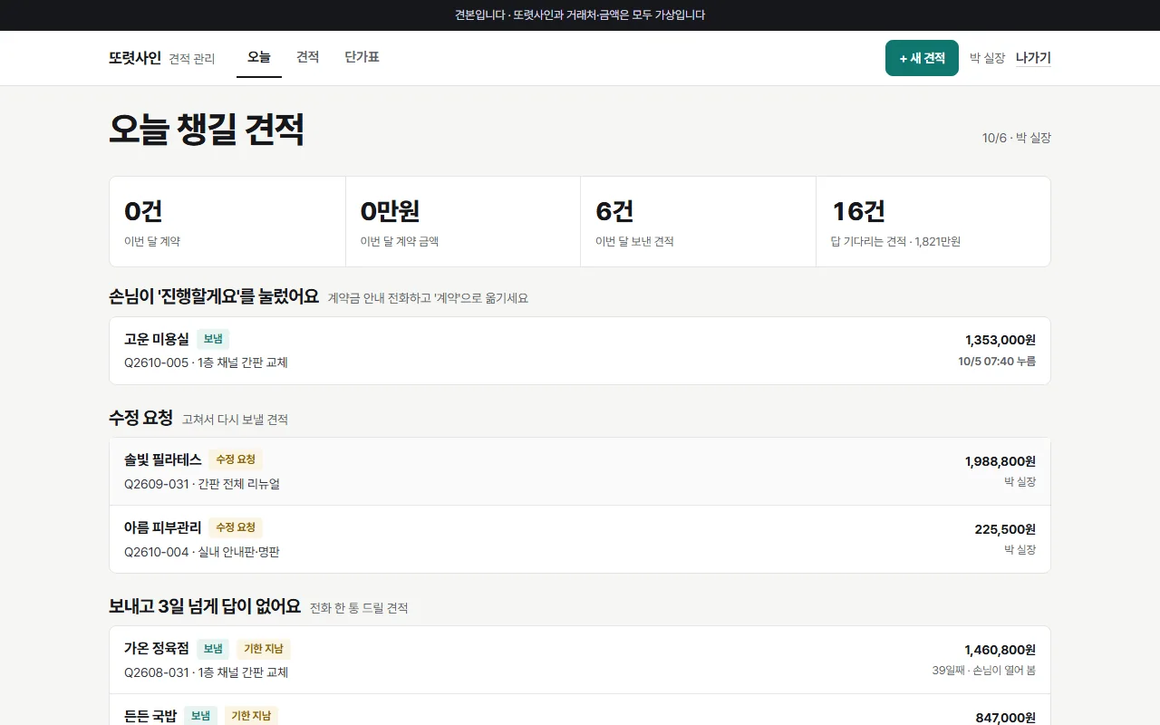Click the 수정 요청 badge beside 아름 피부관리
Screen dimensions: 1160x725
[x=236, y=527]
